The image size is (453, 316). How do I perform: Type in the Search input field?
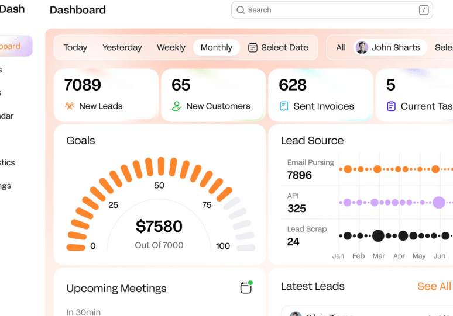point(328,10)
